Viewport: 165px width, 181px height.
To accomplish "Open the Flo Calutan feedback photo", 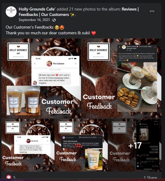I will click(x=41, y=78).
